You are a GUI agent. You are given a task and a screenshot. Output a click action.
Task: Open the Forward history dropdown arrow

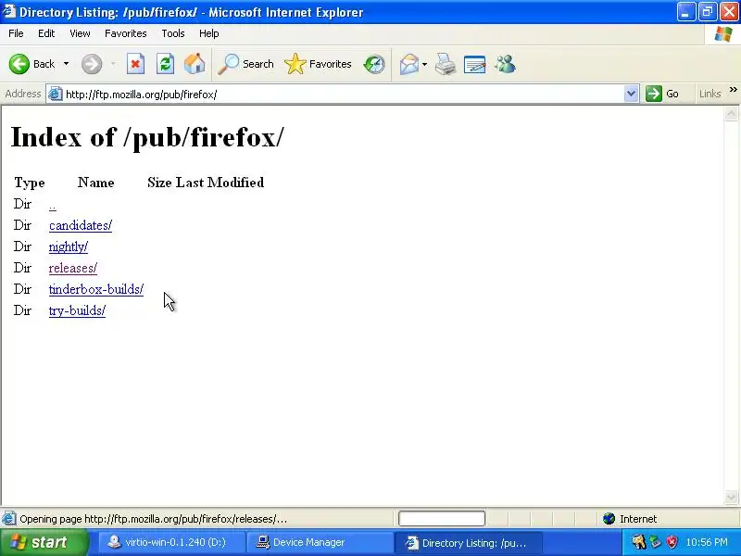113,64
